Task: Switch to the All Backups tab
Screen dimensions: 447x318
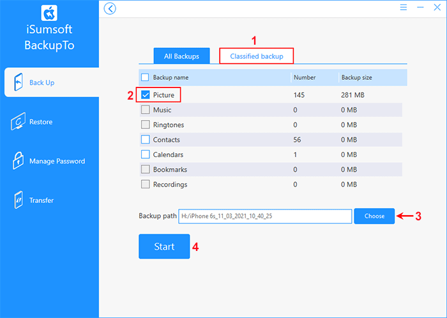Action: click(181, 56)
